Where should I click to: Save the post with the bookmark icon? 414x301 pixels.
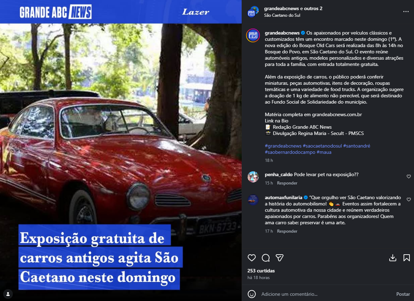(x=407, y=258)
